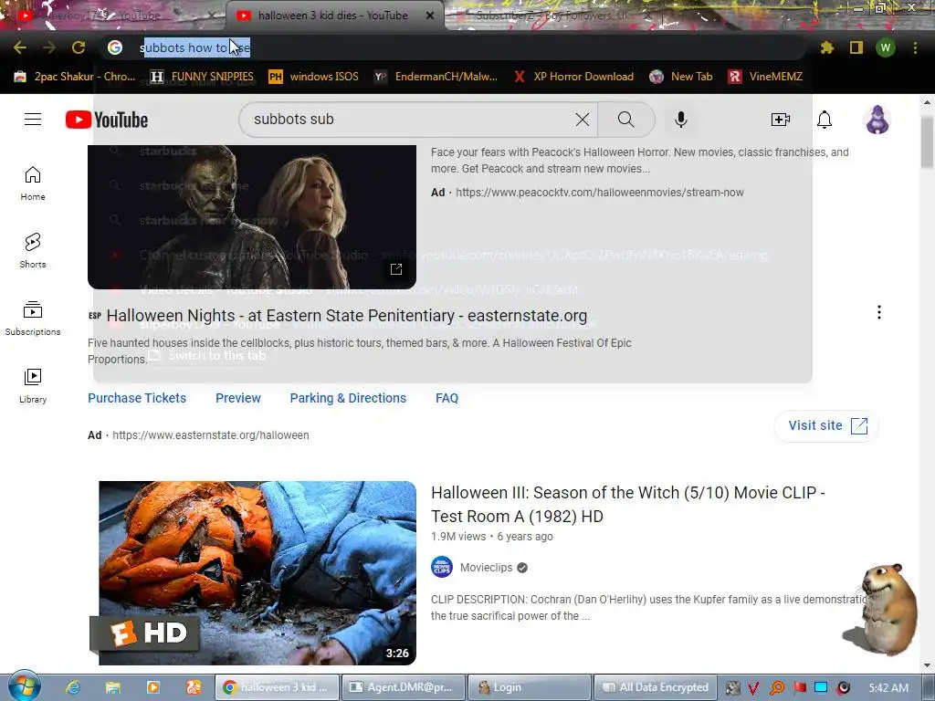The height and width of the screenshot is (701, 935).
Task: Click the page vertical scrollbar thumb
Action: [x=928, y=141]
